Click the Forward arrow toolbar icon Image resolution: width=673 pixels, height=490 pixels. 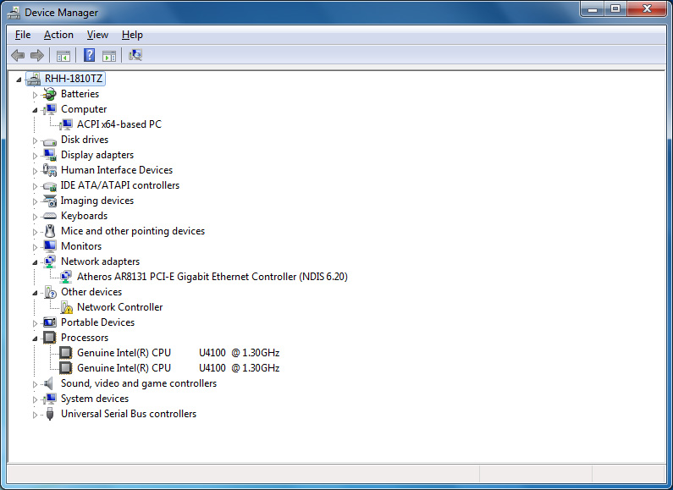coord(37,55)
